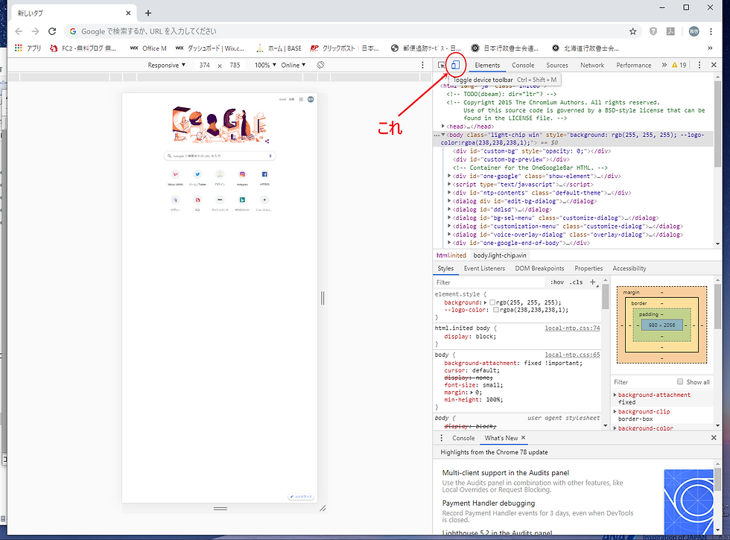Open DevTools customize and control menu
The image size is (730, 540).
699,66
